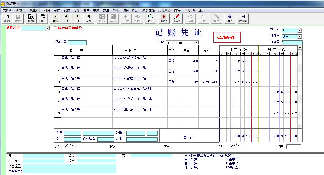This screenshot has width=324, height=175.
Task: Expand the 选择月份 month dropdown
Action: 47,28
